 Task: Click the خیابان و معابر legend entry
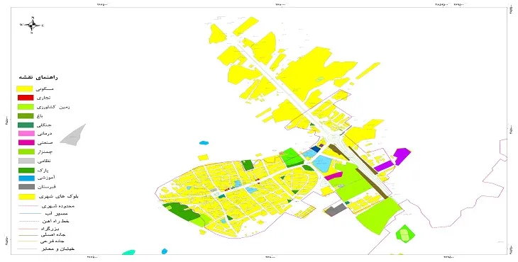coord(46,249)
